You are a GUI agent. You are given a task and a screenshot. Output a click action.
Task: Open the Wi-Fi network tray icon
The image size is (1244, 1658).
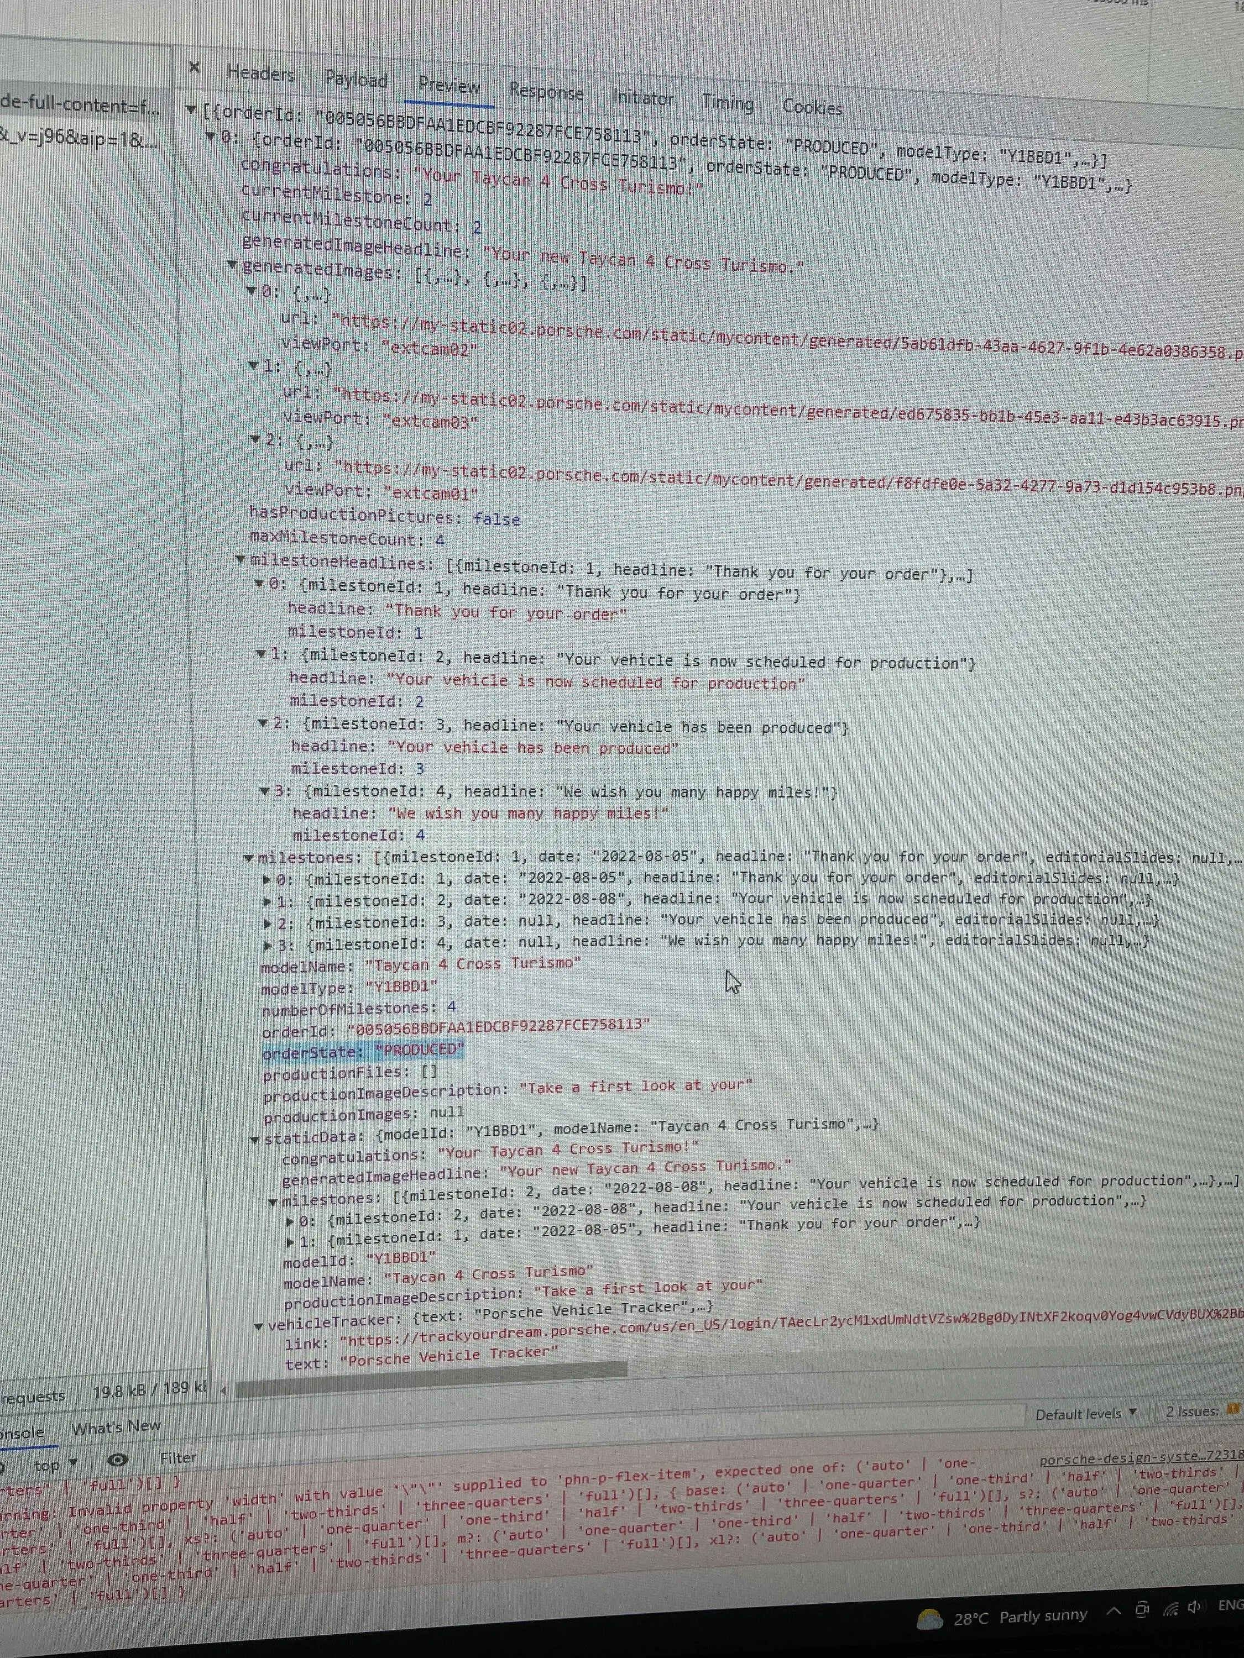(x=1170, y=1607)
